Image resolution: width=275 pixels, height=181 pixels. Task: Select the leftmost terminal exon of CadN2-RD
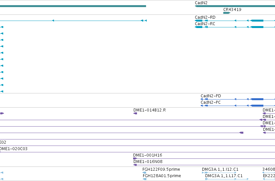[x=198, y=21]
